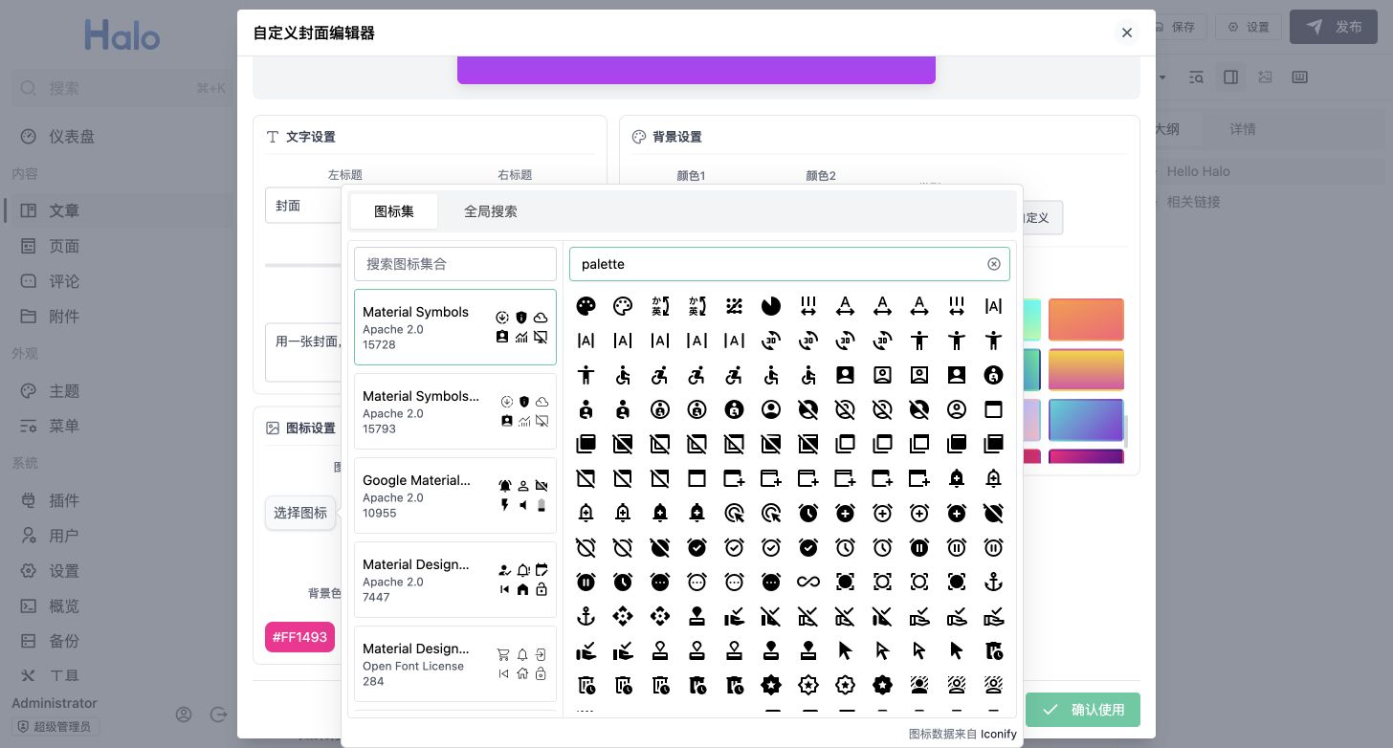Click the 选择图标 button
1393x748 pixels.
[300, 513]
